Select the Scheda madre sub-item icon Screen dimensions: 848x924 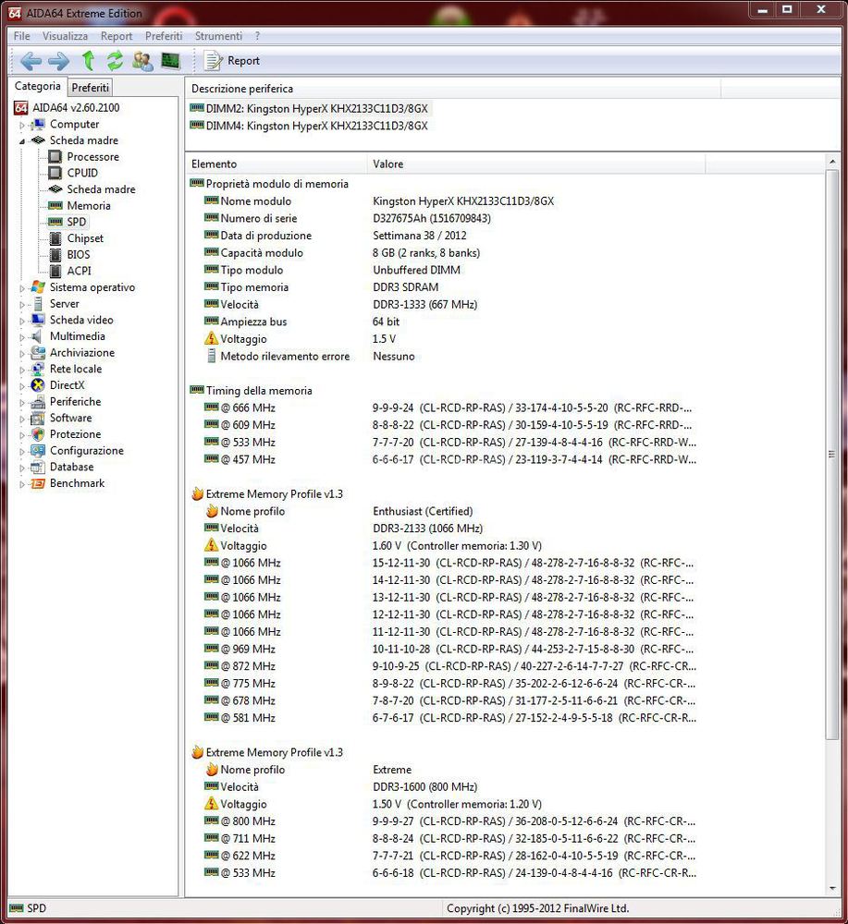(x=55, y=189)
